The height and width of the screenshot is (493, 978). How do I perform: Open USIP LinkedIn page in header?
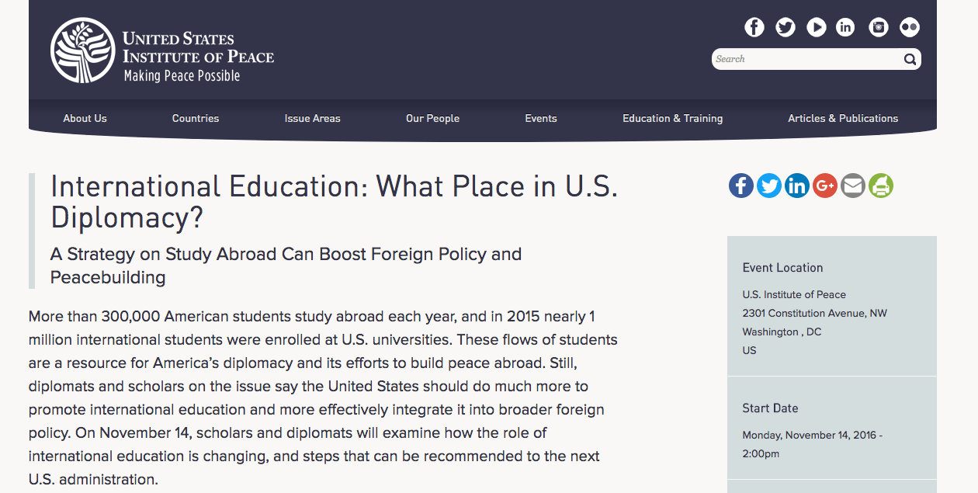(845, 27)
